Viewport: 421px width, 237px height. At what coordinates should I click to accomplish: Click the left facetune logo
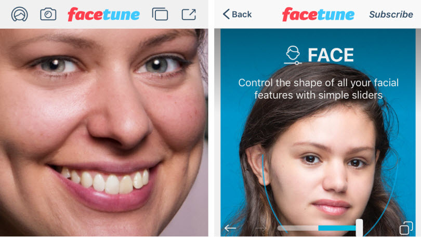point(103,14)
